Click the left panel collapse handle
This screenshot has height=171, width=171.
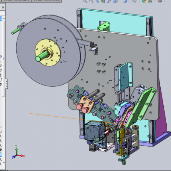pyautogui.click(x=6, y=84)
